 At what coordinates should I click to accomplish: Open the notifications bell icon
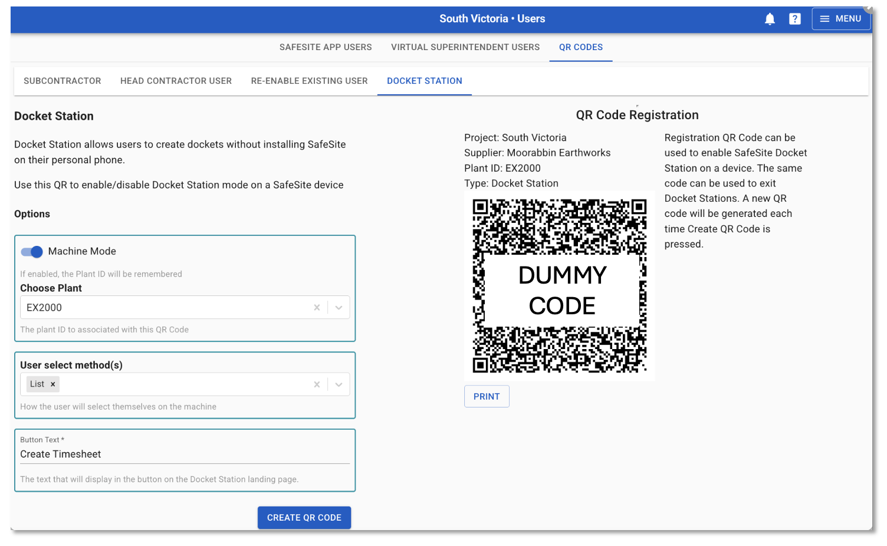tap(770, 19)
